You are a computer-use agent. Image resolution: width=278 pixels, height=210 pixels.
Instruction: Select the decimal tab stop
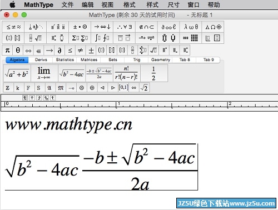tap(53, 98)
